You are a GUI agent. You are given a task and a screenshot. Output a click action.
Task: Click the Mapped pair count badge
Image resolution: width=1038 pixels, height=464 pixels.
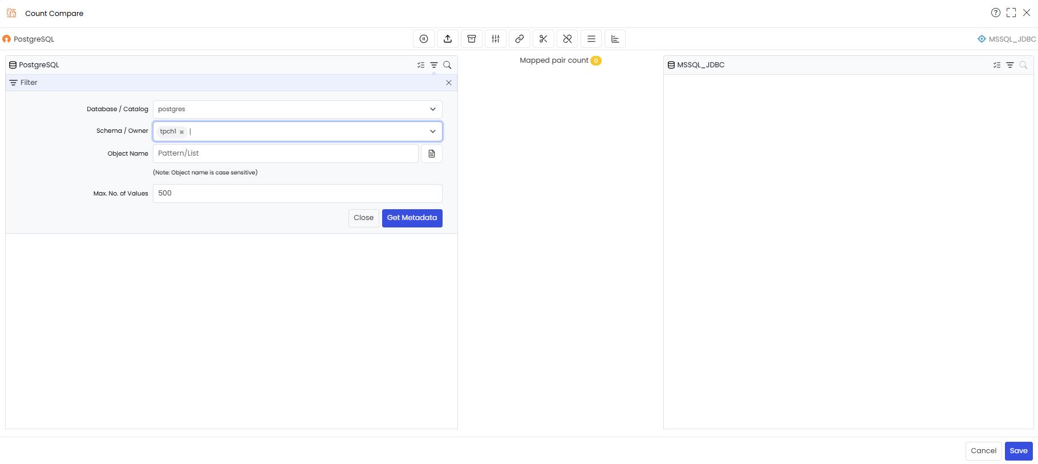(596, 60)
